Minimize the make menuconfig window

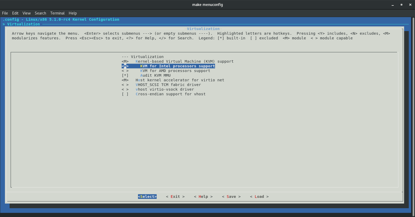(393, 5)
